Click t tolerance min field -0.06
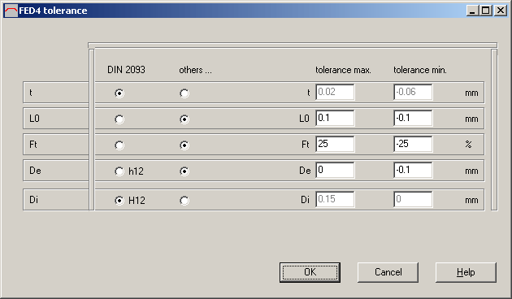Screen dimensions: 512x299 (x=413, y=92)
